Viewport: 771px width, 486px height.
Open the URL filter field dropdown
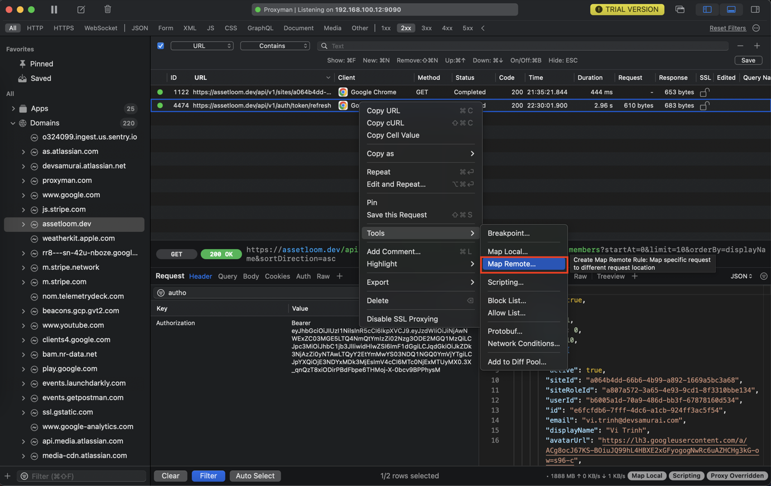(x=202, y=46)
